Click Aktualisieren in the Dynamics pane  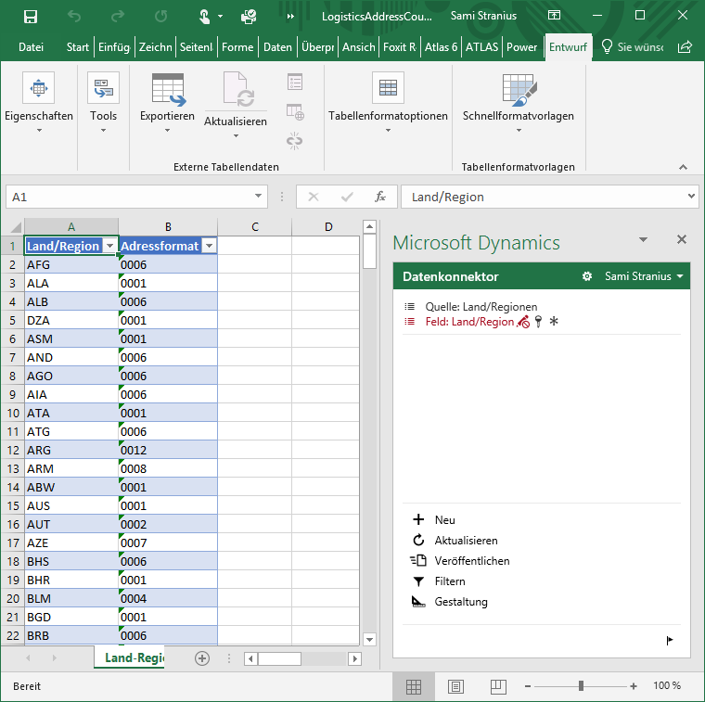click(x=466, y=541)
